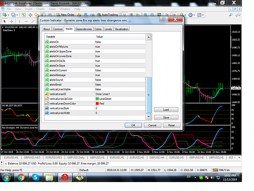
Task: Switch to candlestick chart mode
Action: click(131, 15)
